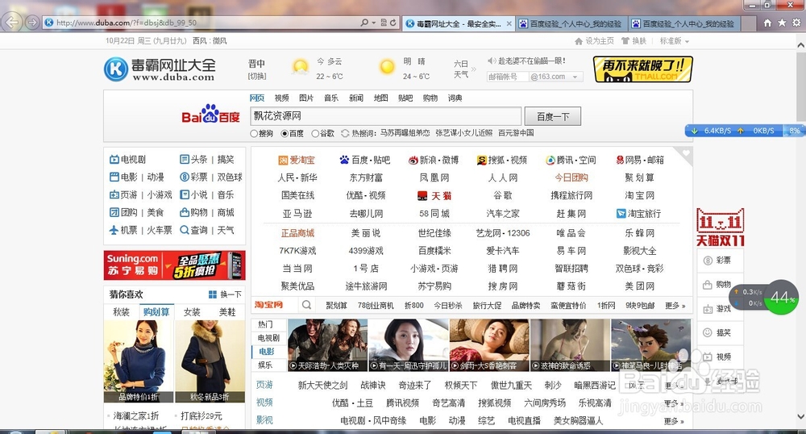The width and height of the screenshot is (806, 434).
Task: Close the 毒霸网址大全 browser tab
Action: pyautogui.click(x=509, y=23)
